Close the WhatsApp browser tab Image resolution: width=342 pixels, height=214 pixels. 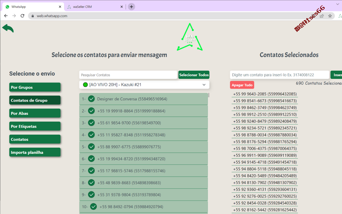(x=60, y=7)
